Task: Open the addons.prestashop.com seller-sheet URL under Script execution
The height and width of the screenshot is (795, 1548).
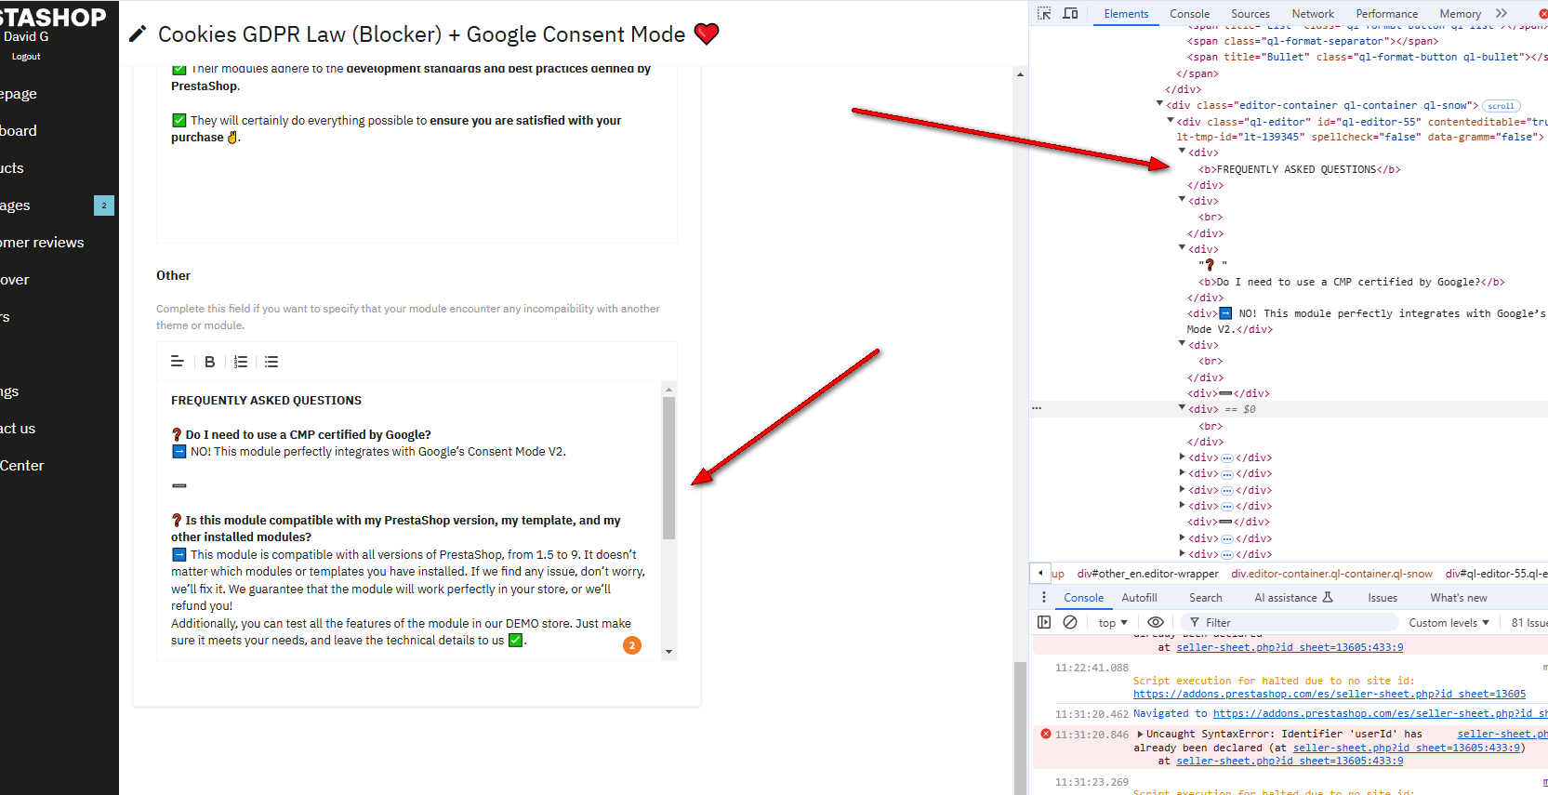Action: (x=1330, y=694)
